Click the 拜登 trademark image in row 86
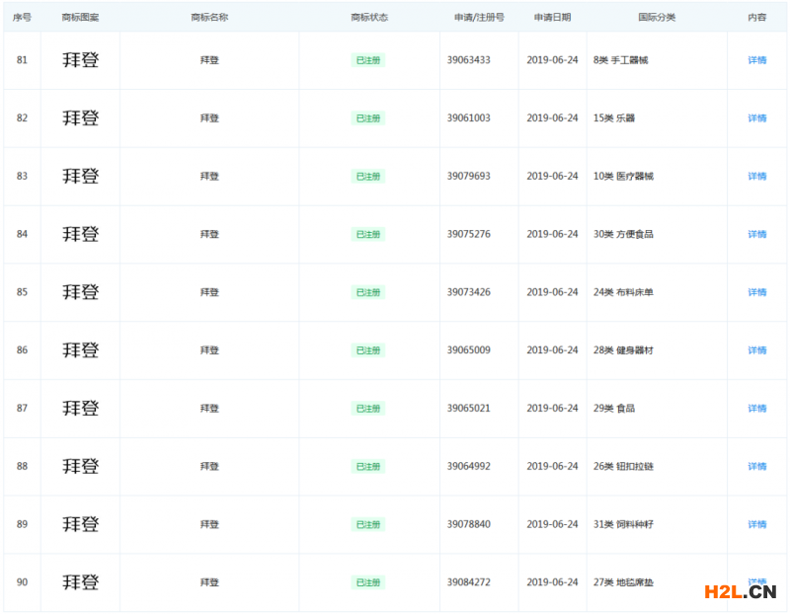 (81, 350)
